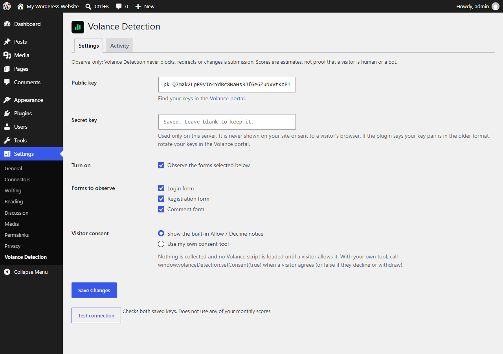Click the search magnifier icon in admin bar
The height and width of the screenshot is (354, 503).
point(88,6)
